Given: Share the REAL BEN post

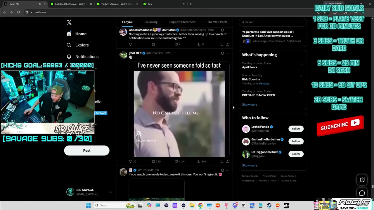Looking at the screenshot, I should coord(228,161).
